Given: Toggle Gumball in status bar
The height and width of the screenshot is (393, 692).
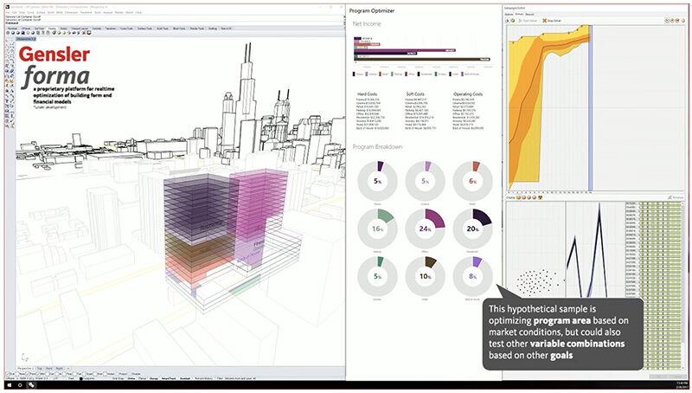Looking at the screenshot, I should pos(185,378).
